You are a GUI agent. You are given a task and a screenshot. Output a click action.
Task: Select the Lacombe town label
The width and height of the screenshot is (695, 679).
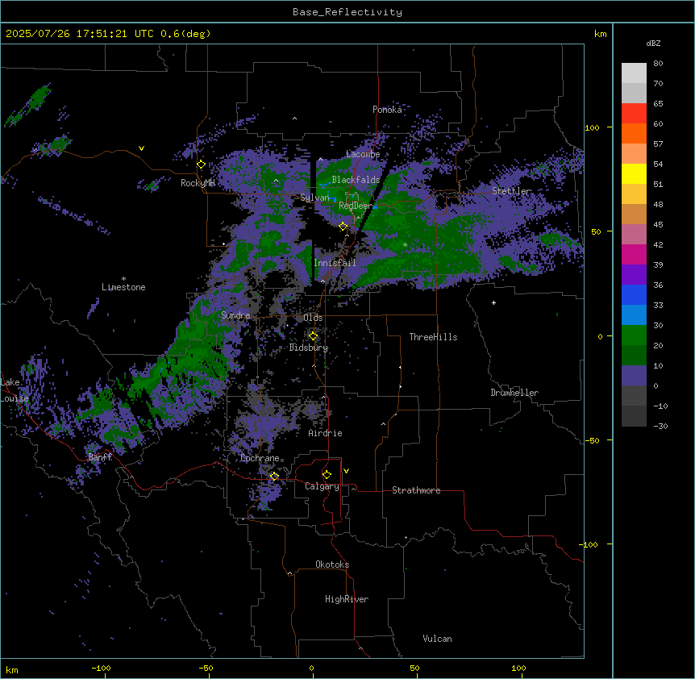(363, 154)
